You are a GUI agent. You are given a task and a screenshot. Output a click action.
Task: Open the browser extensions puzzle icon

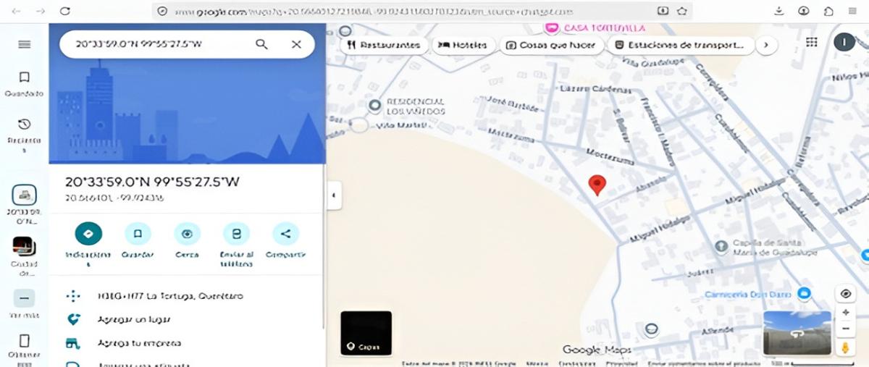click(x=828, y=11)
